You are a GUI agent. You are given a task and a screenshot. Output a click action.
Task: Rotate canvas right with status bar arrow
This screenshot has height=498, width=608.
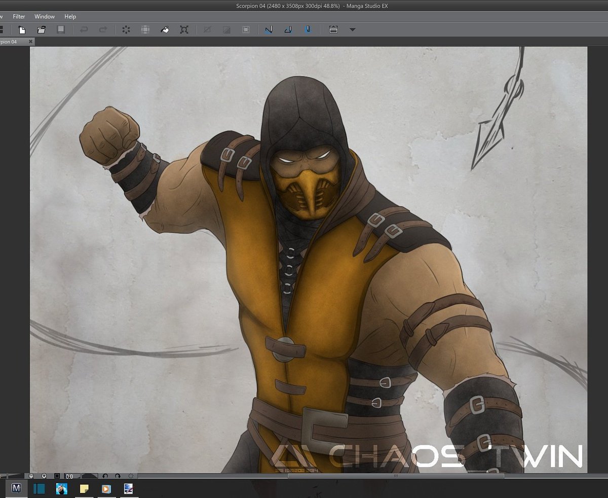[118, 476]
